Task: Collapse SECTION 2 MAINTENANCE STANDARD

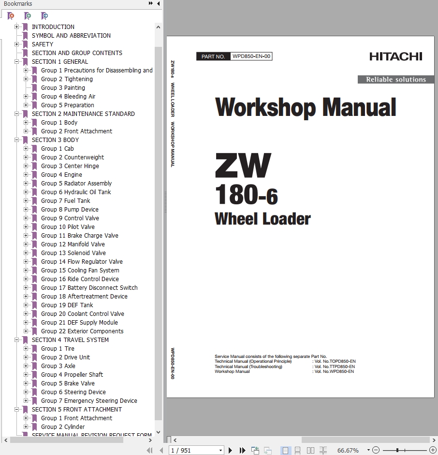Action: (16, 114)
